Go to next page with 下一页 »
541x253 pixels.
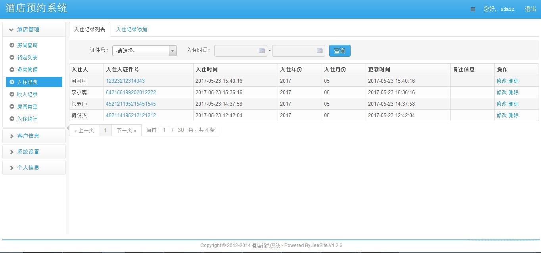coord(127,130)
